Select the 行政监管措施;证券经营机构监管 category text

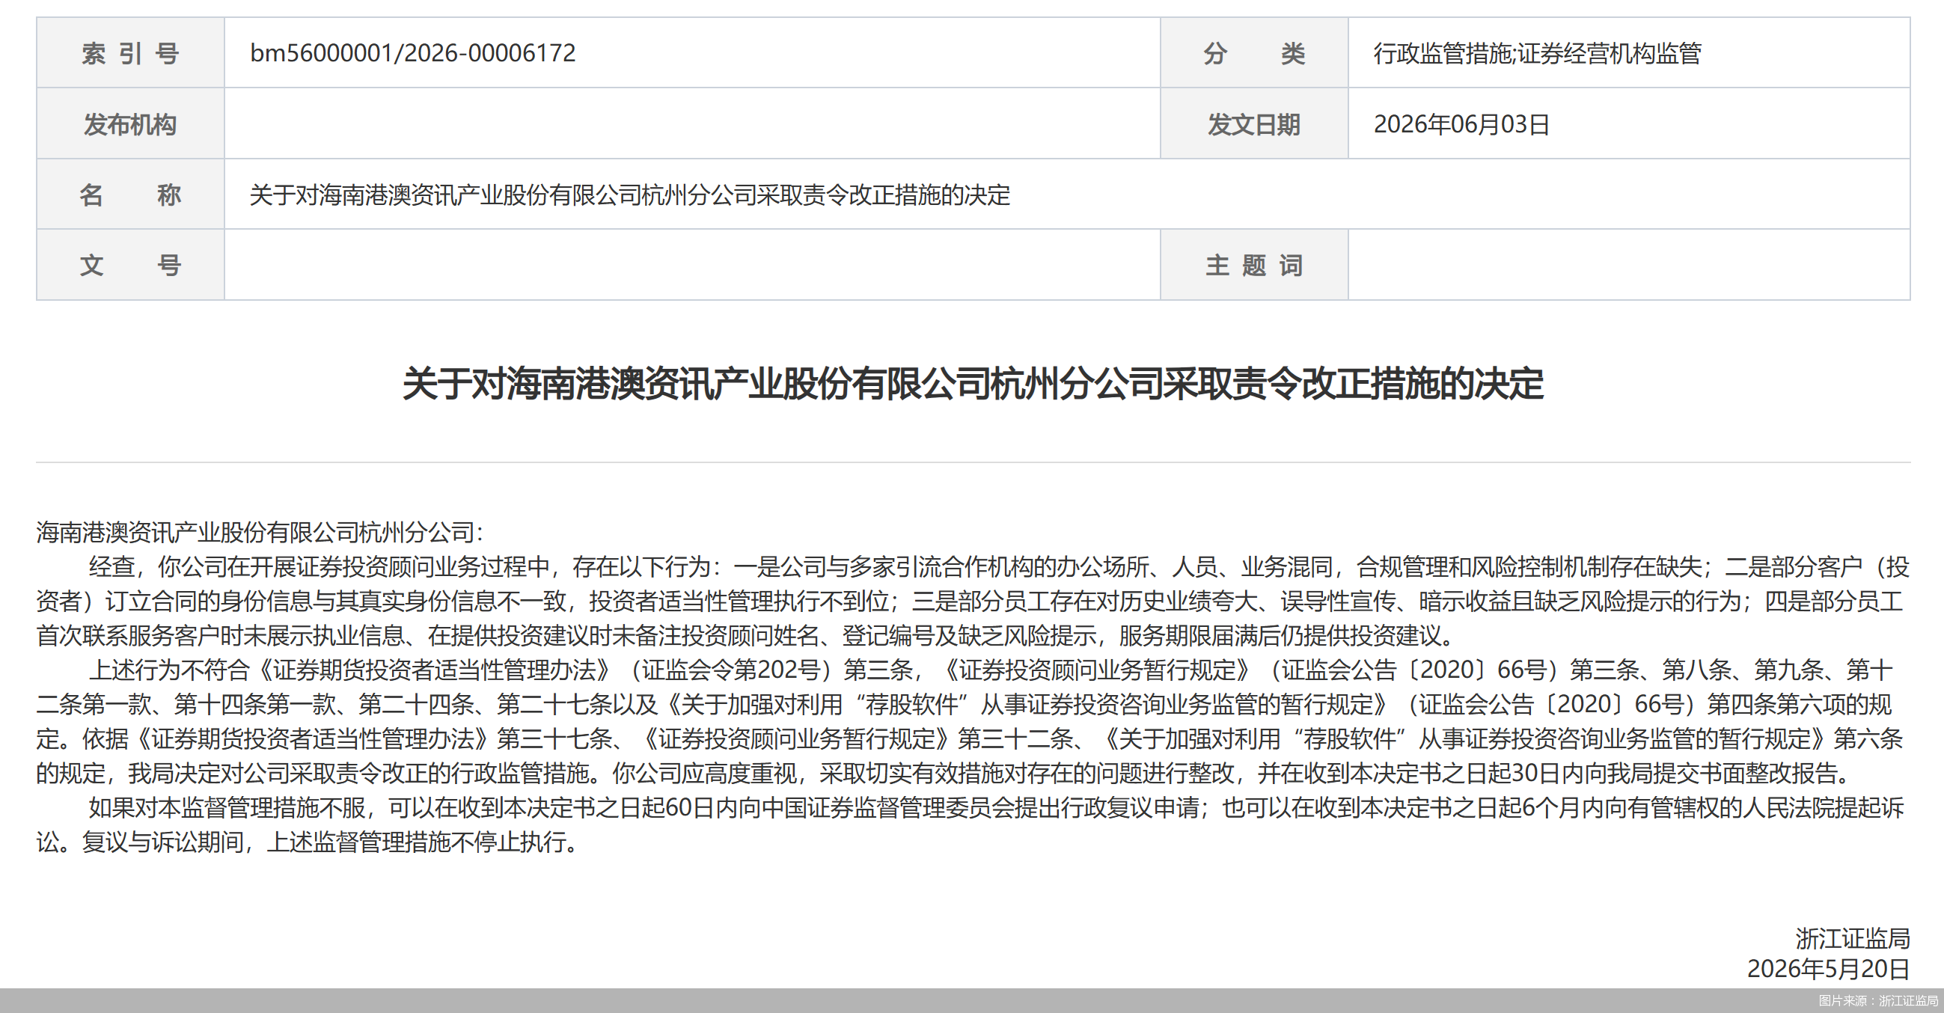click(x=1537, y=53)
